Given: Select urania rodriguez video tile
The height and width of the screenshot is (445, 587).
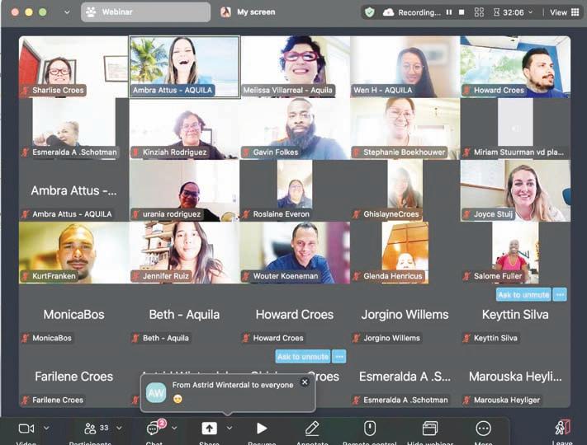Looking at the screenshot, I should pyautogui.click(x=185, y=190).
